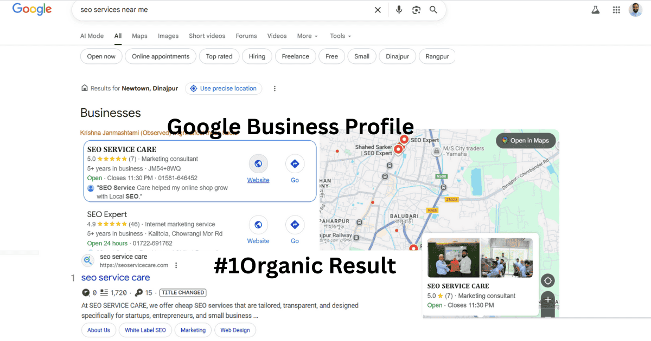Activate voice search with the microphone icon

[x=399, y=9]
